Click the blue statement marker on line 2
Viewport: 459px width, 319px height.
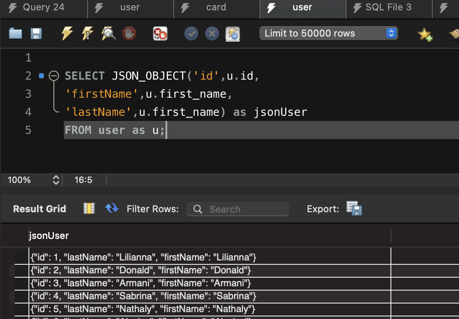[41, 76]
